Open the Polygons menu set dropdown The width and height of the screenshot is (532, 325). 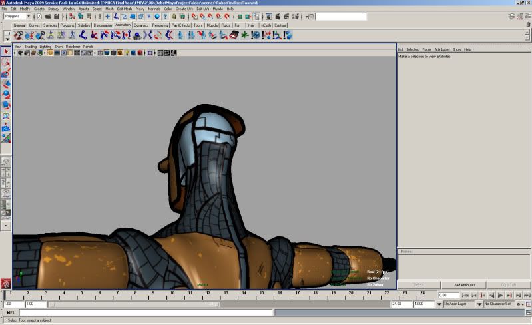(x=17, y=16)
